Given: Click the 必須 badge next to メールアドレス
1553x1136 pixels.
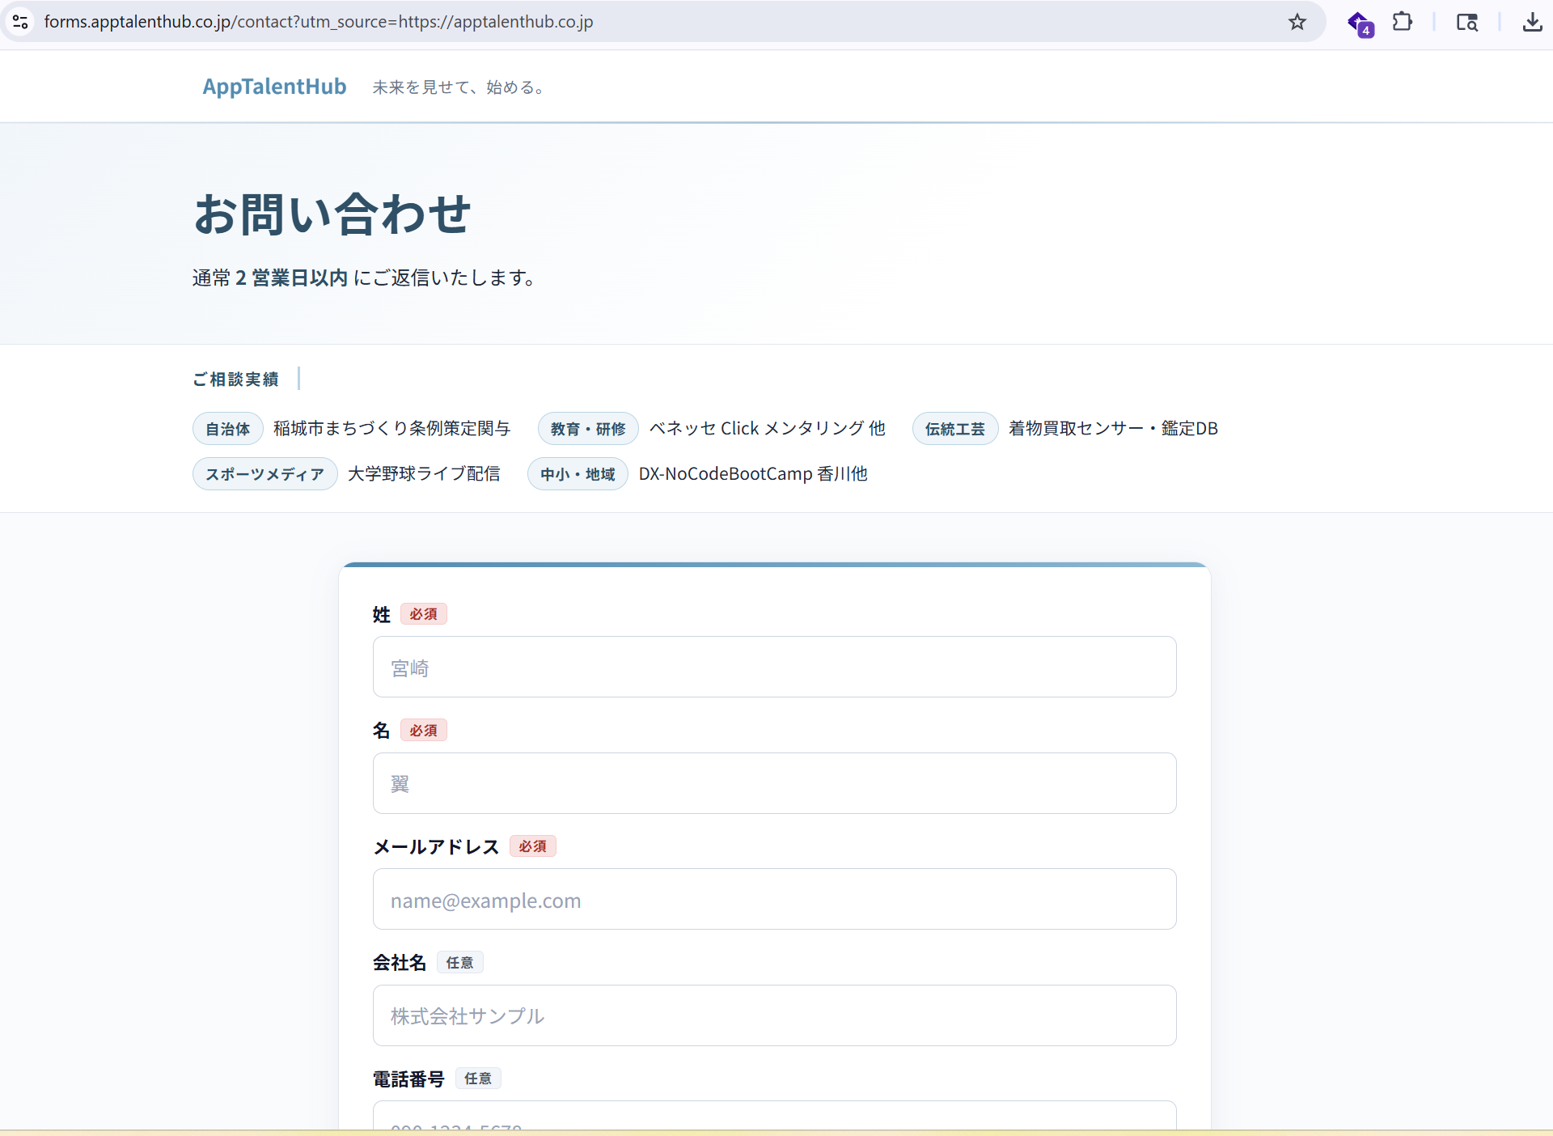Looking at the screenshot, I should (532, 846).
